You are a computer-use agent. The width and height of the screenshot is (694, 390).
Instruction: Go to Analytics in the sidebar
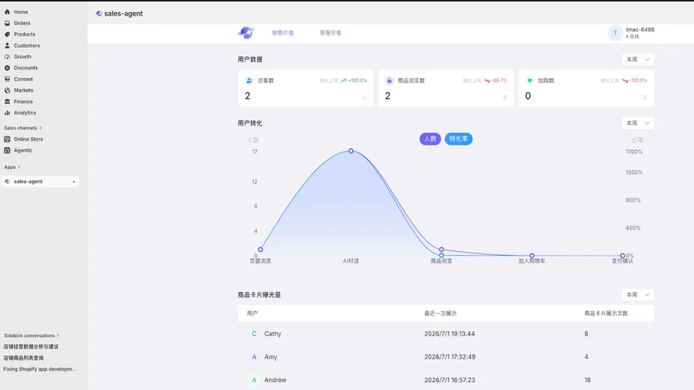click(x=25, y=113)
